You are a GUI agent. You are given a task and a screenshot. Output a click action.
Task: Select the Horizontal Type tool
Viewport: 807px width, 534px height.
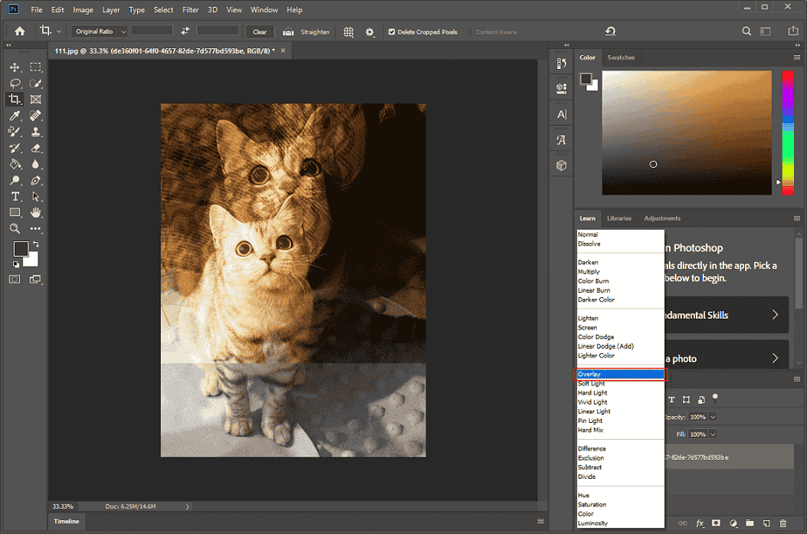(15, 196)
